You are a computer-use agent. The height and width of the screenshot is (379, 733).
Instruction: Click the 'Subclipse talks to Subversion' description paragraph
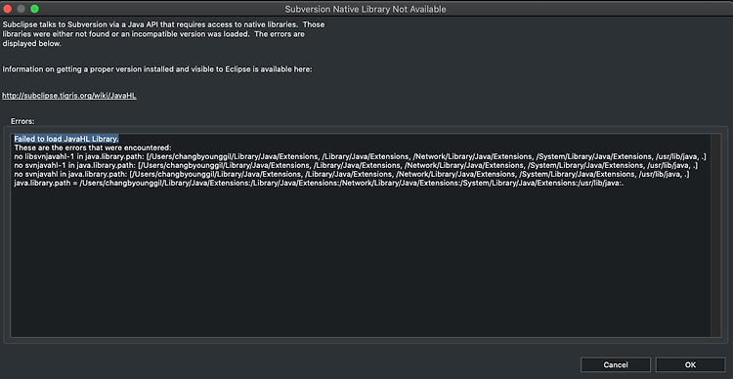coord(163,34)
